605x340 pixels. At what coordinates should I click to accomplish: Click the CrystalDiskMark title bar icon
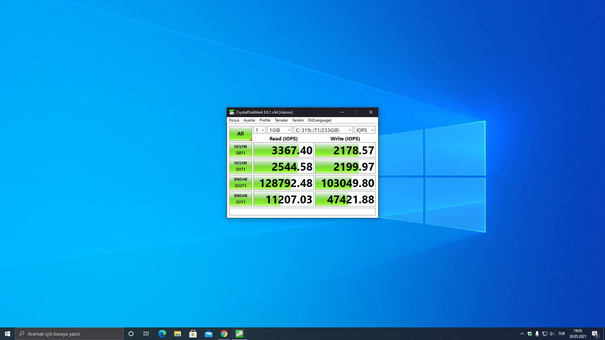point(232,112)
